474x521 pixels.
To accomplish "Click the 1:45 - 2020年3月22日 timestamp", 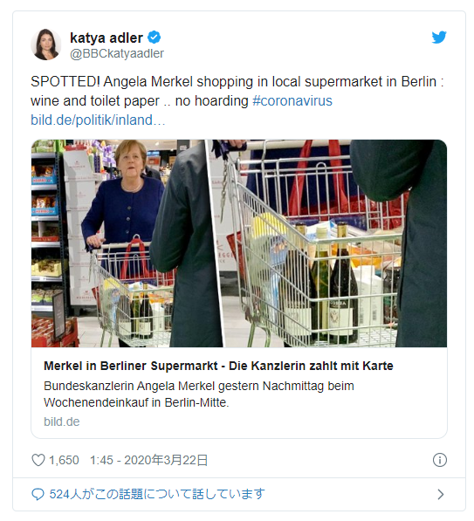I will pos(149,460).
